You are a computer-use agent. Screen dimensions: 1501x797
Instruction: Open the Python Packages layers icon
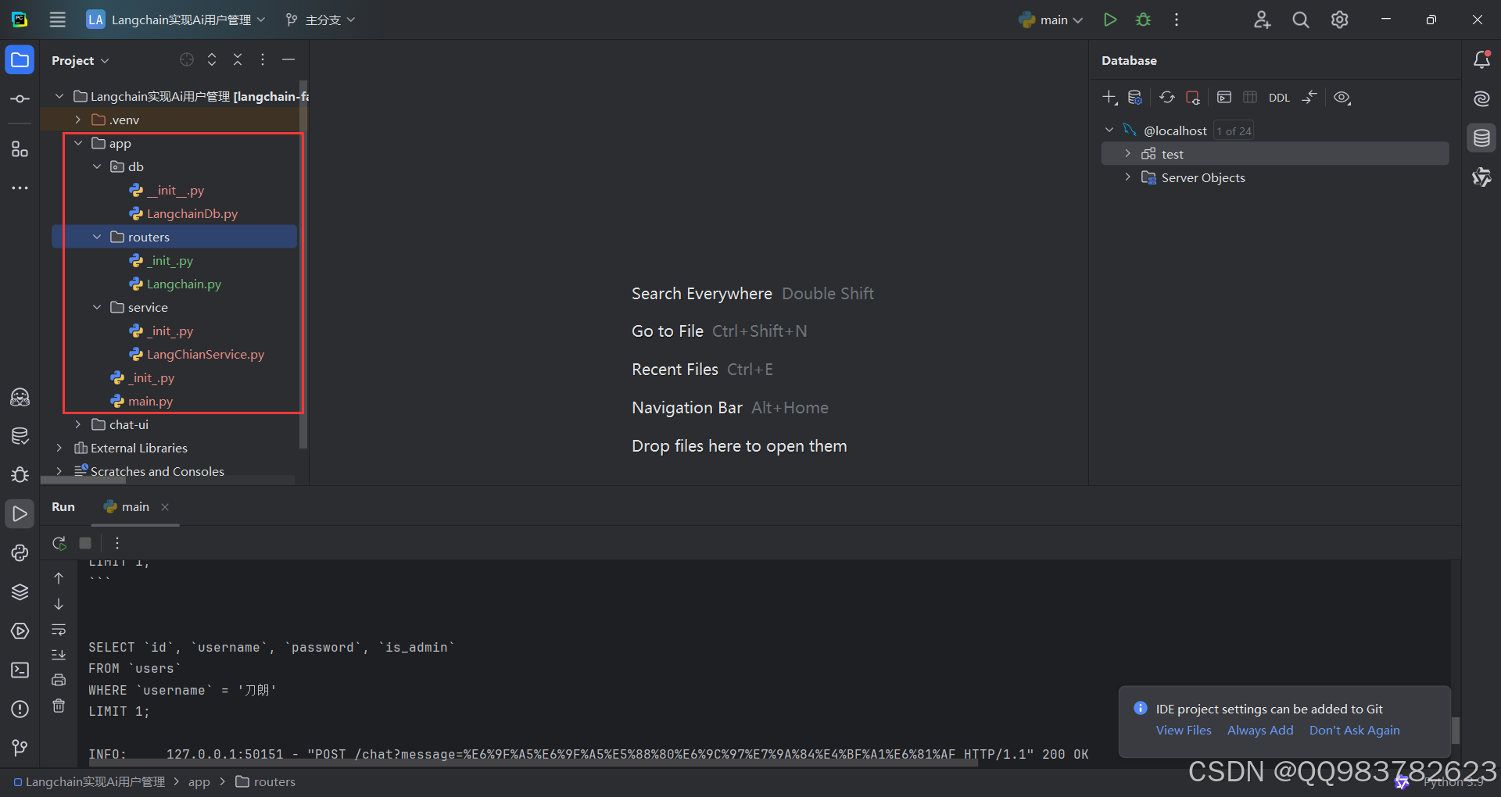pos(20,591)
